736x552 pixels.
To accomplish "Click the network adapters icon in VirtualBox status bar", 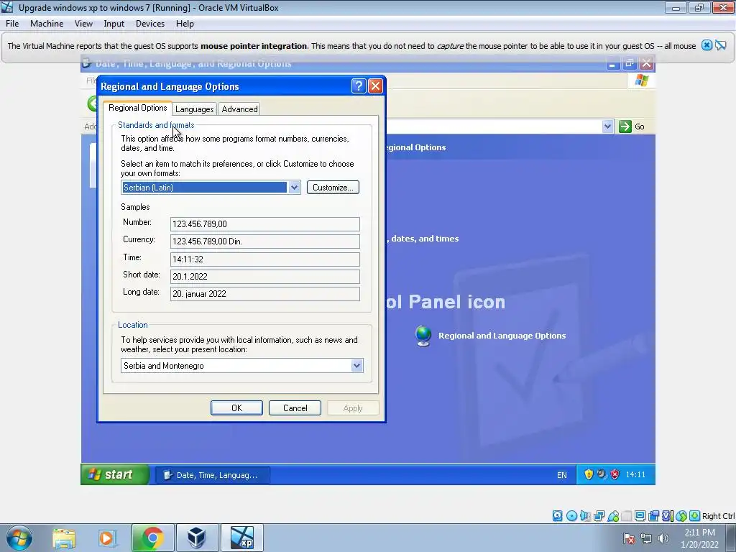I will pyautogui.click(x=599, y=516).
